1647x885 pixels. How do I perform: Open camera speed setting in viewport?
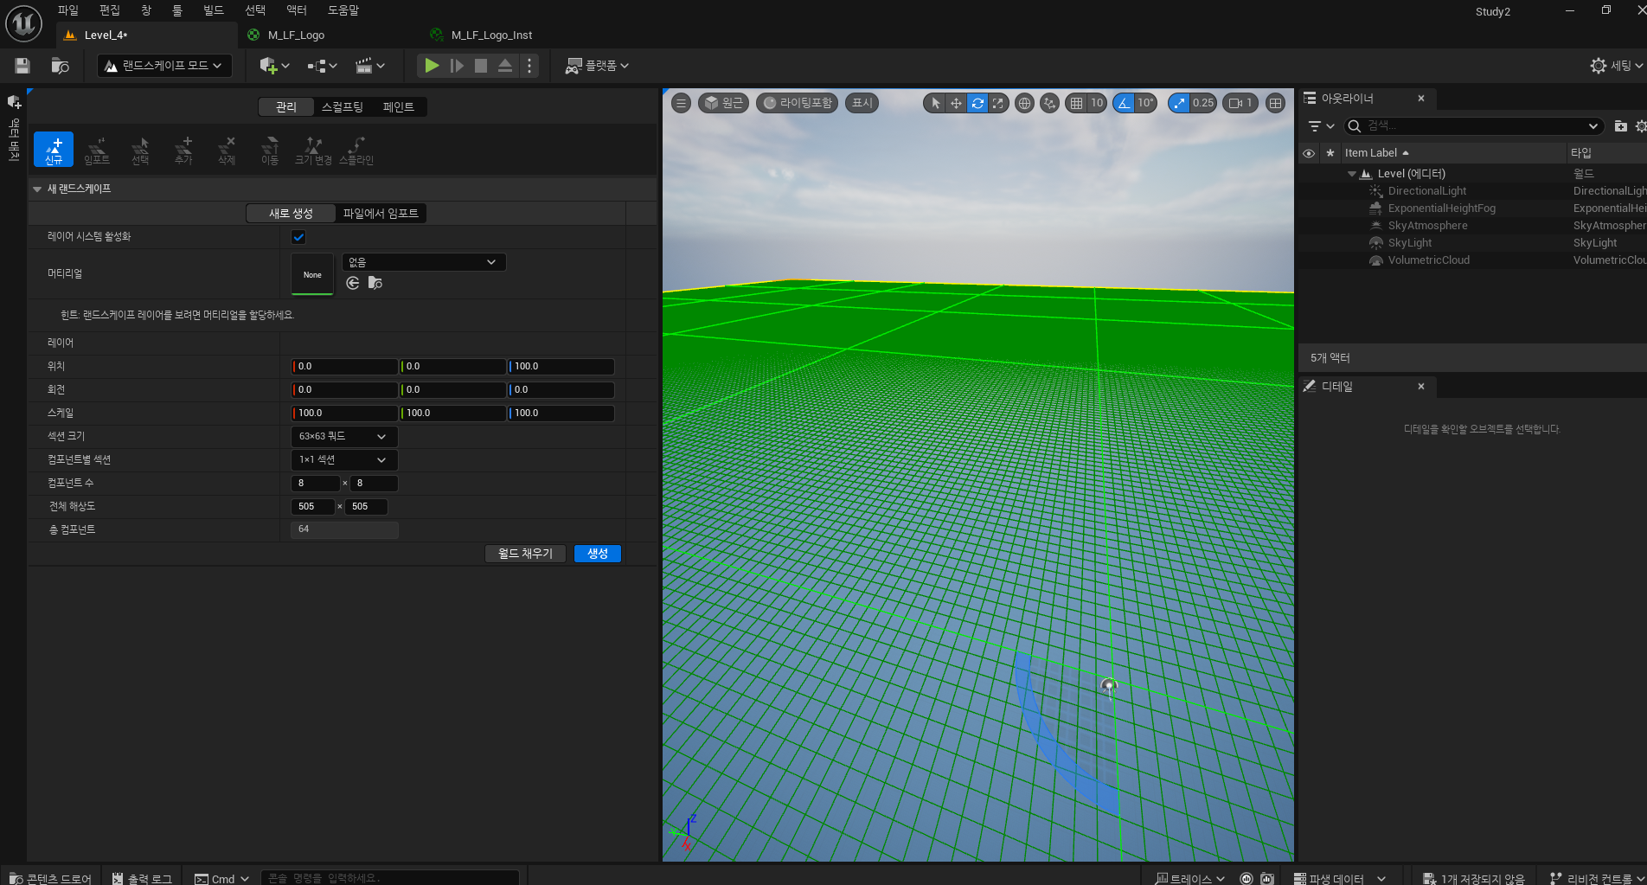tap(1240, 103)
